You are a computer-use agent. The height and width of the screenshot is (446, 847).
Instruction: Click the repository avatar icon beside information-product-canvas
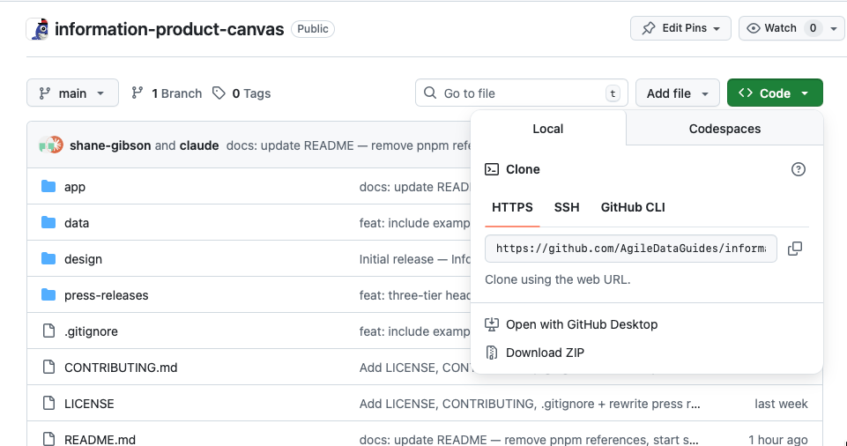[x=39, y=29]
